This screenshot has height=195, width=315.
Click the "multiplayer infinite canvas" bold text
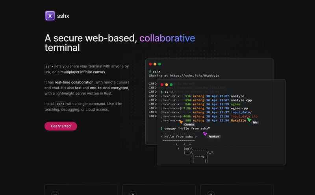pyautogui.click(x=83, y=72)
